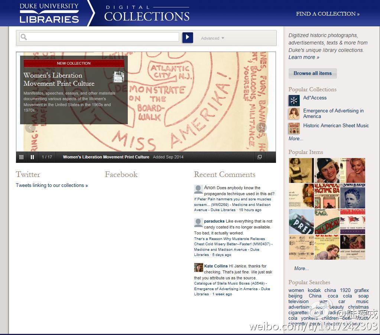Viewport: 380px width, 335px height.
Task: Open the Prell bottle thumbnail
Action: 301,222
